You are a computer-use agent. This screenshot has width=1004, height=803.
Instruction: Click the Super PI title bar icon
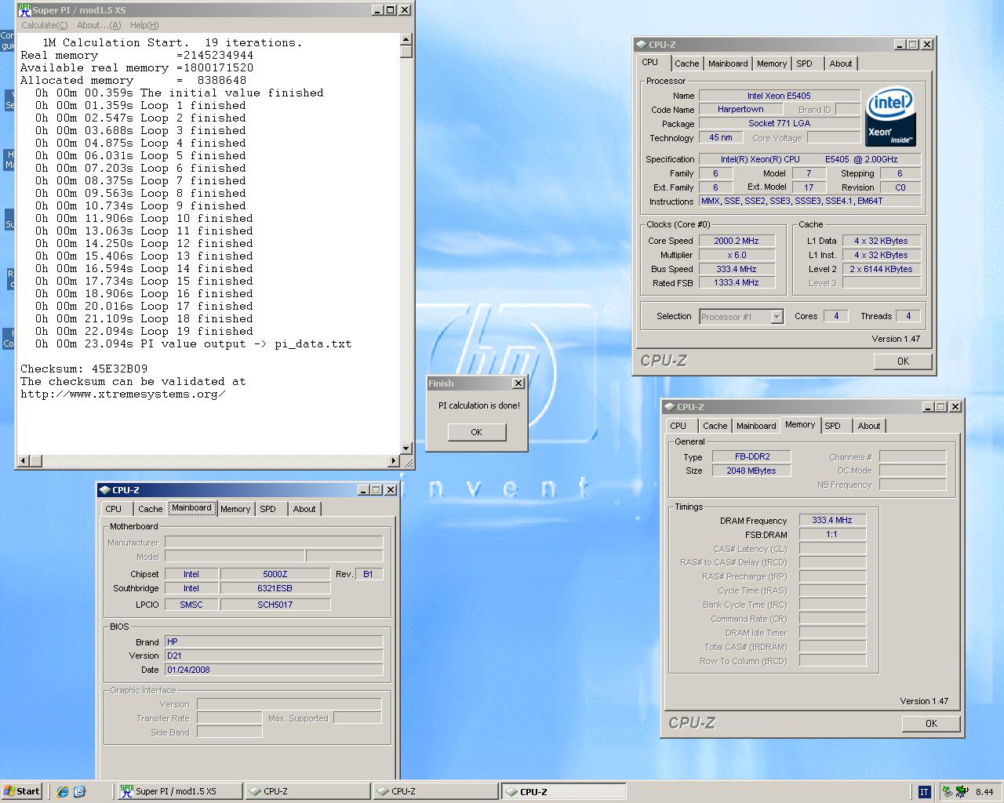25,10
